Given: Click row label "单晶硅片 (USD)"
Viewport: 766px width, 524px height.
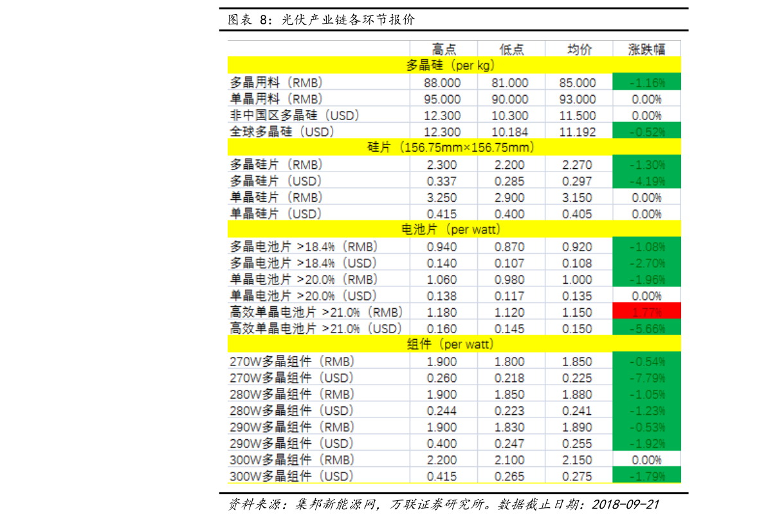Looking at the screenshot, I should coord(276,214).
